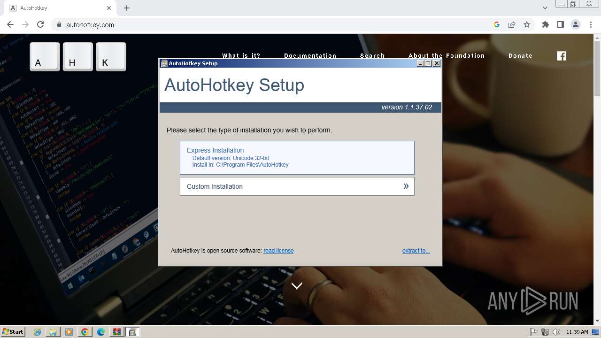Open Custom Installation options

pos(297,186)
